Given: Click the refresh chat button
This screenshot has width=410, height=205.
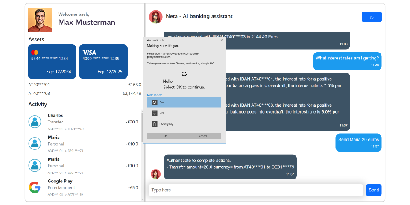Looking at the screenshot, I should [x=371, y=17].
